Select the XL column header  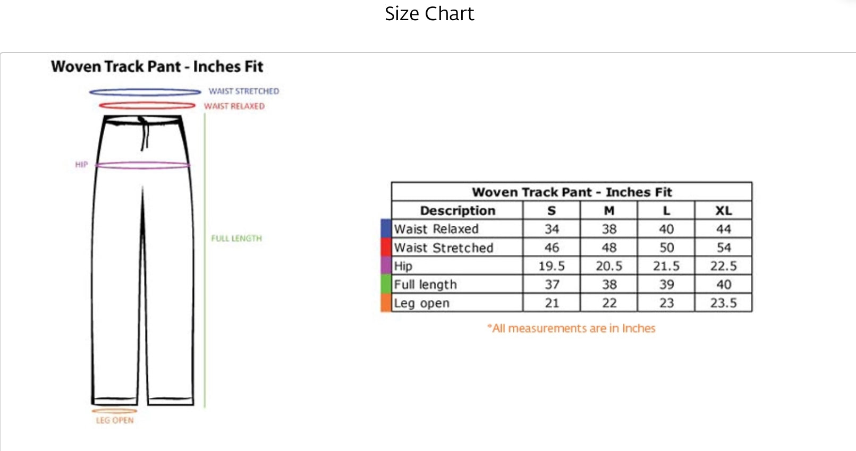coord(723,210)
